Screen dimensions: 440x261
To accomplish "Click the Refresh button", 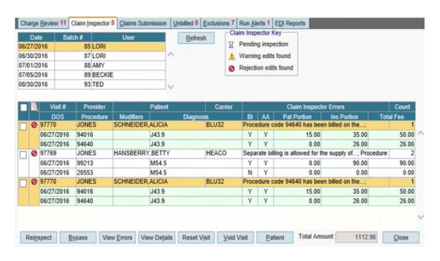I will 196,38.
